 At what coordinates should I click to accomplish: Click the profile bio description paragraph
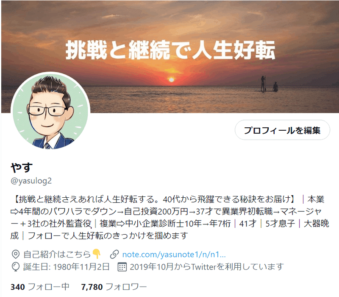point(170,217)
